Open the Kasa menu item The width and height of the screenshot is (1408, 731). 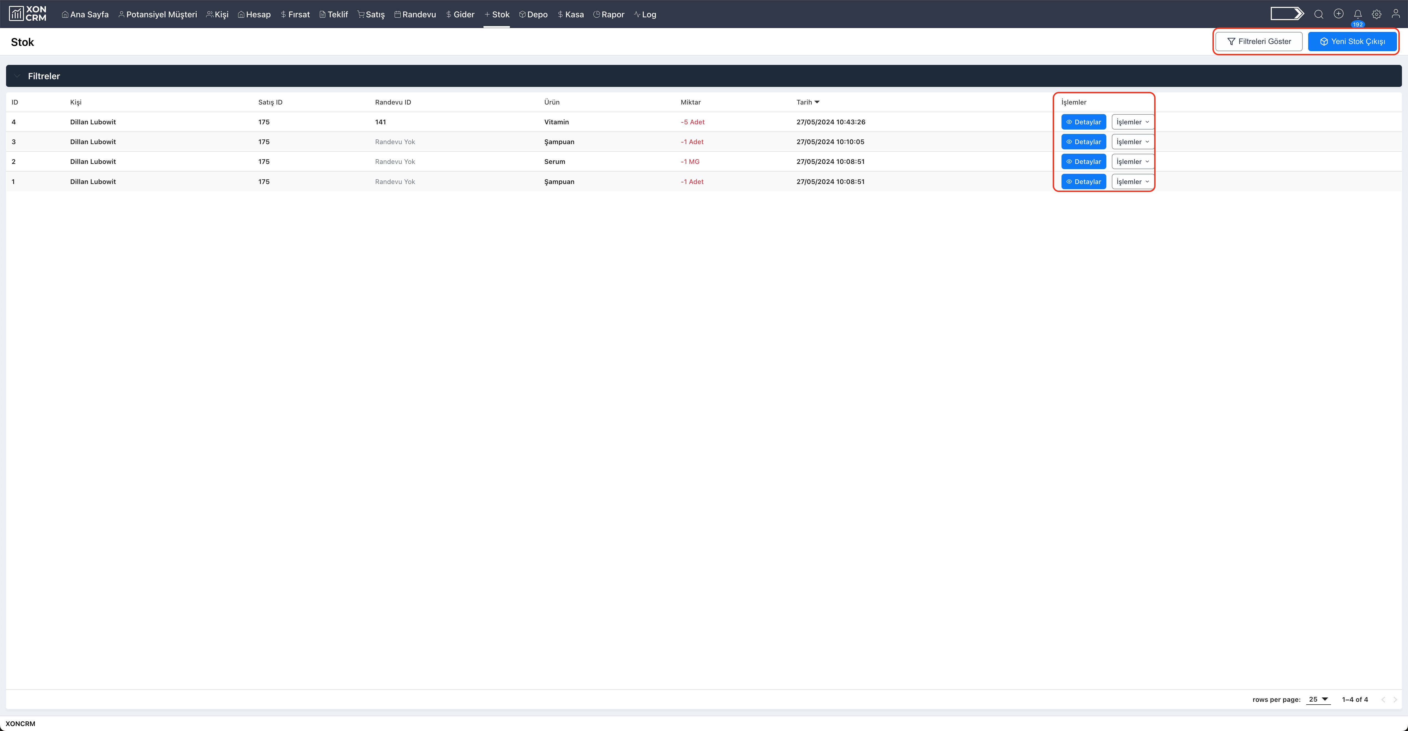[571, 14]
